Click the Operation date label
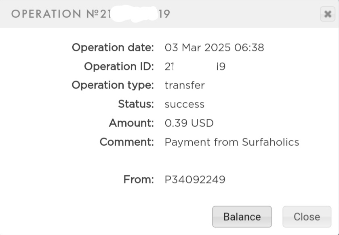 click(113, 48)
